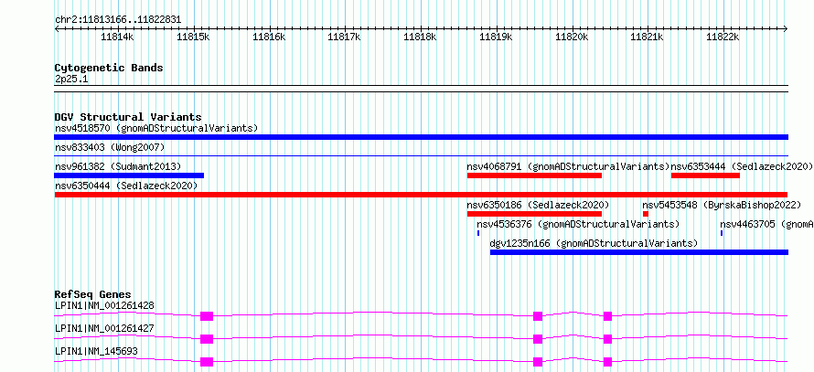Viewport: 814px width, 372px height.
Task: Click the blue bar of nsv961382
Action: pyautogui.click(x=129, y=175)
